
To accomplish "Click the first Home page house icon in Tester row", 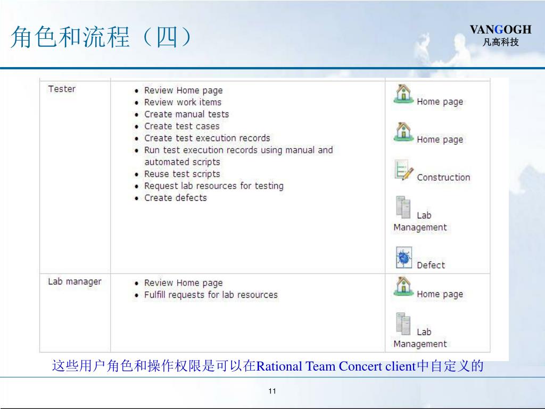I will tap(403, 94).
